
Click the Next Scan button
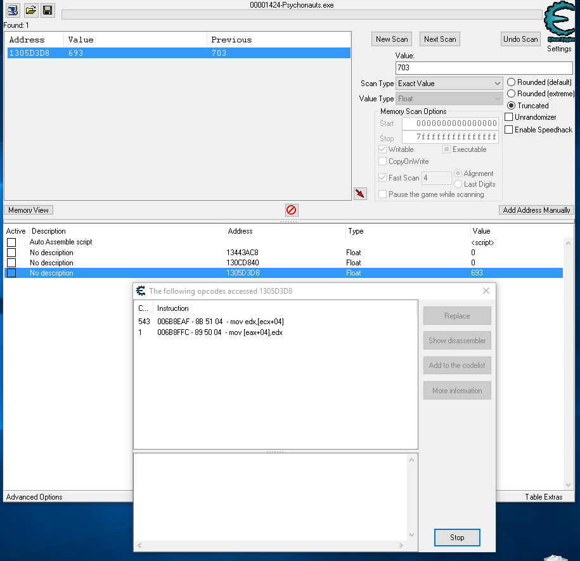tap(440, 39)
